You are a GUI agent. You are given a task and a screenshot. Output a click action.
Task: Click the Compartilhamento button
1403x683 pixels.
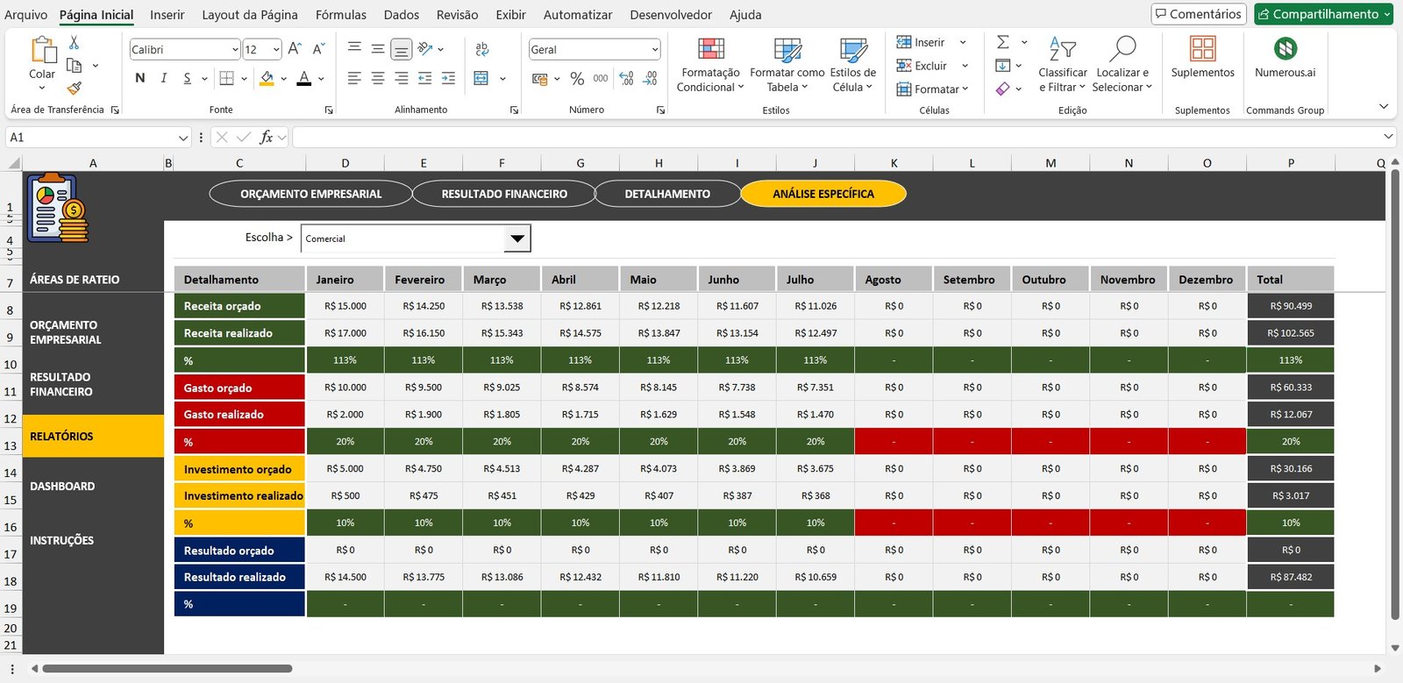click(1323, 14)
